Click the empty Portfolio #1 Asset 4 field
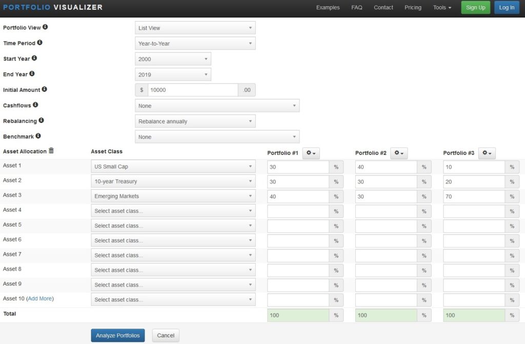Image resolution: width=525 pixels, height=344 pixels. [x=298, y=211]
